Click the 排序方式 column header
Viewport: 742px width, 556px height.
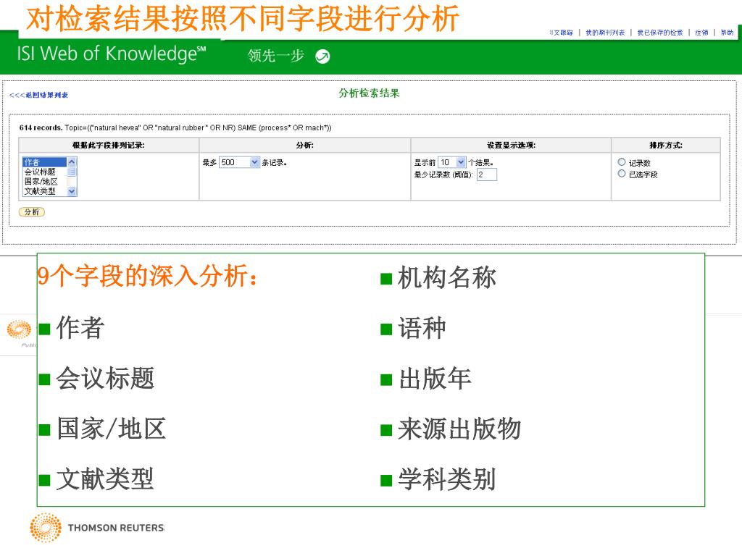tap(666, 145)
